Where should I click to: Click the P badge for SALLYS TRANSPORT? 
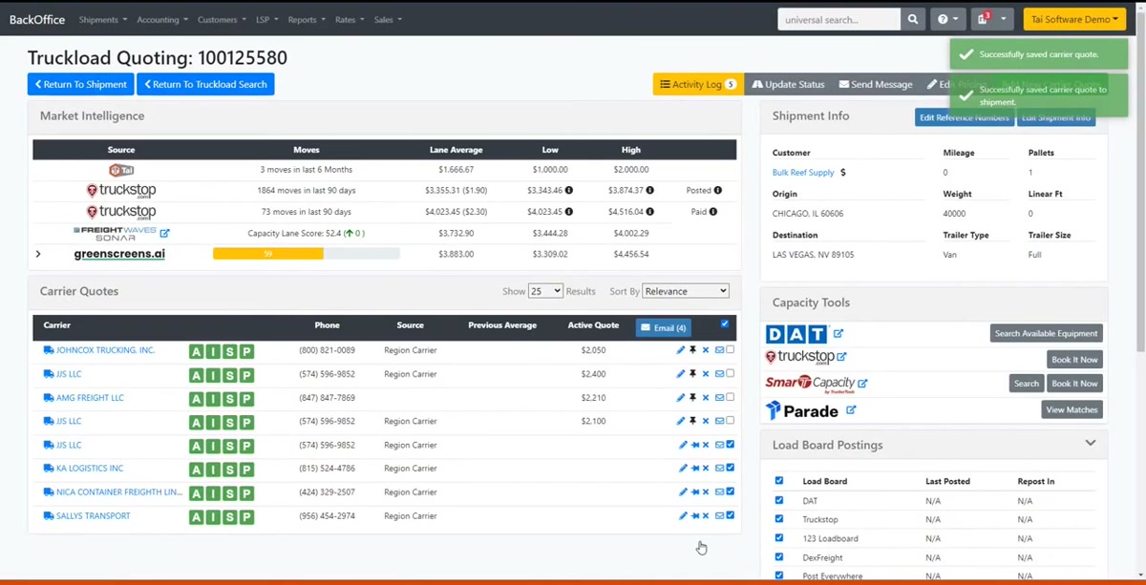[x=246, y=517]
